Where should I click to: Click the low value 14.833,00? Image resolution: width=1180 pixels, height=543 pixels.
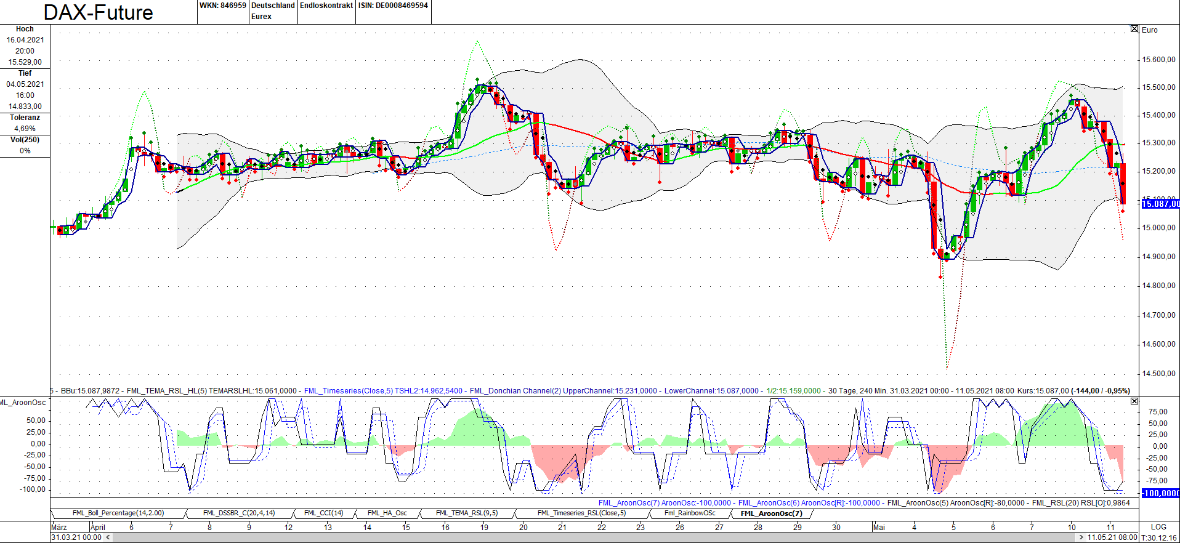pyautogui.click(x=25, y=107)
